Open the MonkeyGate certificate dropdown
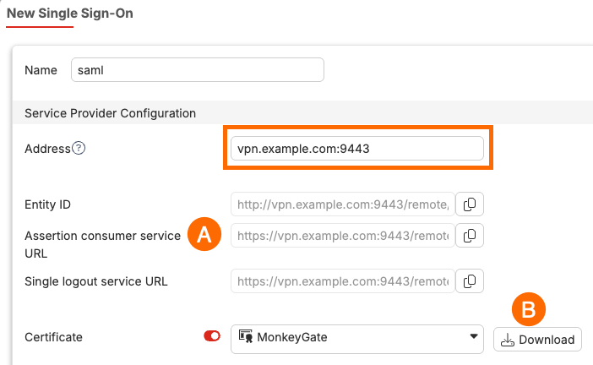Image resolution: width=593 pixels, height=365 pixels. (357, 339)
